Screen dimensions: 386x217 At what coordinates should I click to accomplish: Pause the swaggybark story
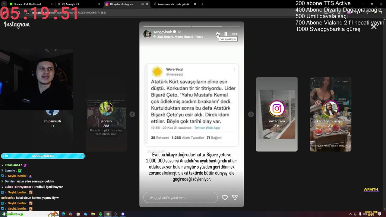[226, 34]
